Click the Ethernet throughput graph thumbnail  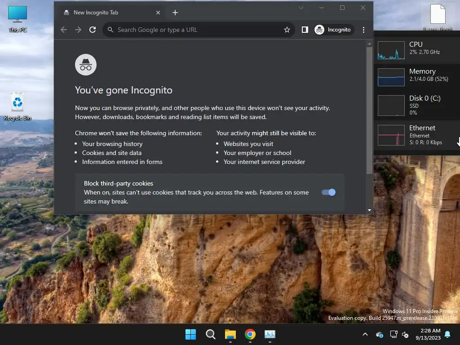(391, 135)
